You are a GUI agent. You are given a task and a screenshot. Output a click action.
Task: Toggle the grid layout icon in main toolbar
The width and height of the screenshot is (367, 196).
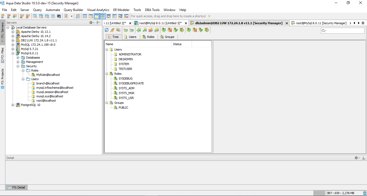tap(103, 16)
